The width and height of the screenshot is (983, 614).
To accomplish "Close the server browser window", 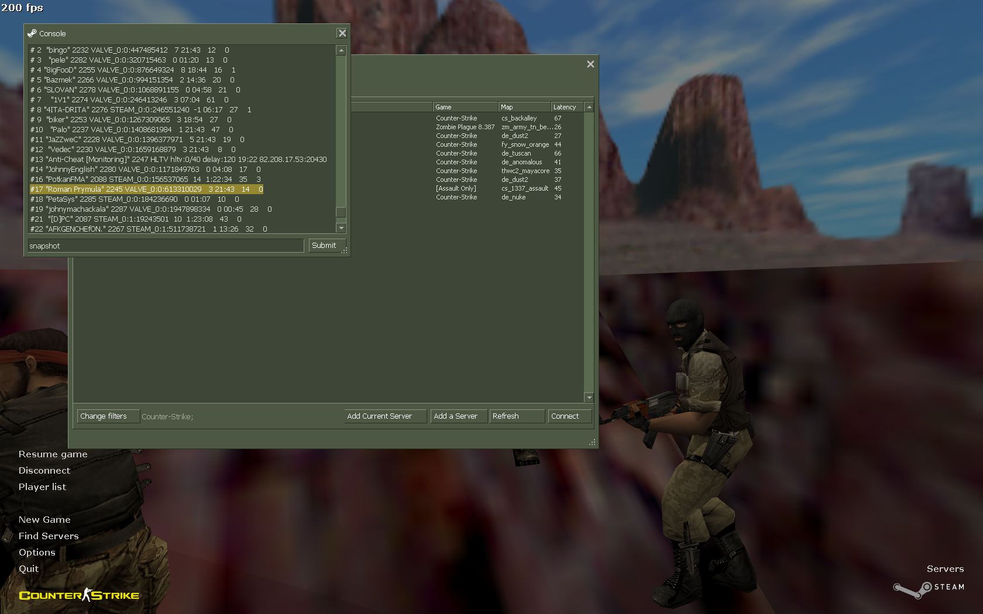I will click(590, 64).
